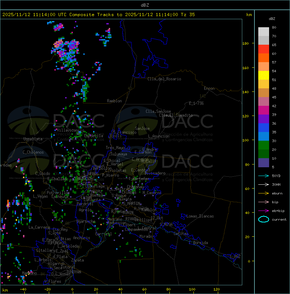The image size is (290, 294).
Task: Click the 'eb+bip' legend label
Action: click(278, 211)
